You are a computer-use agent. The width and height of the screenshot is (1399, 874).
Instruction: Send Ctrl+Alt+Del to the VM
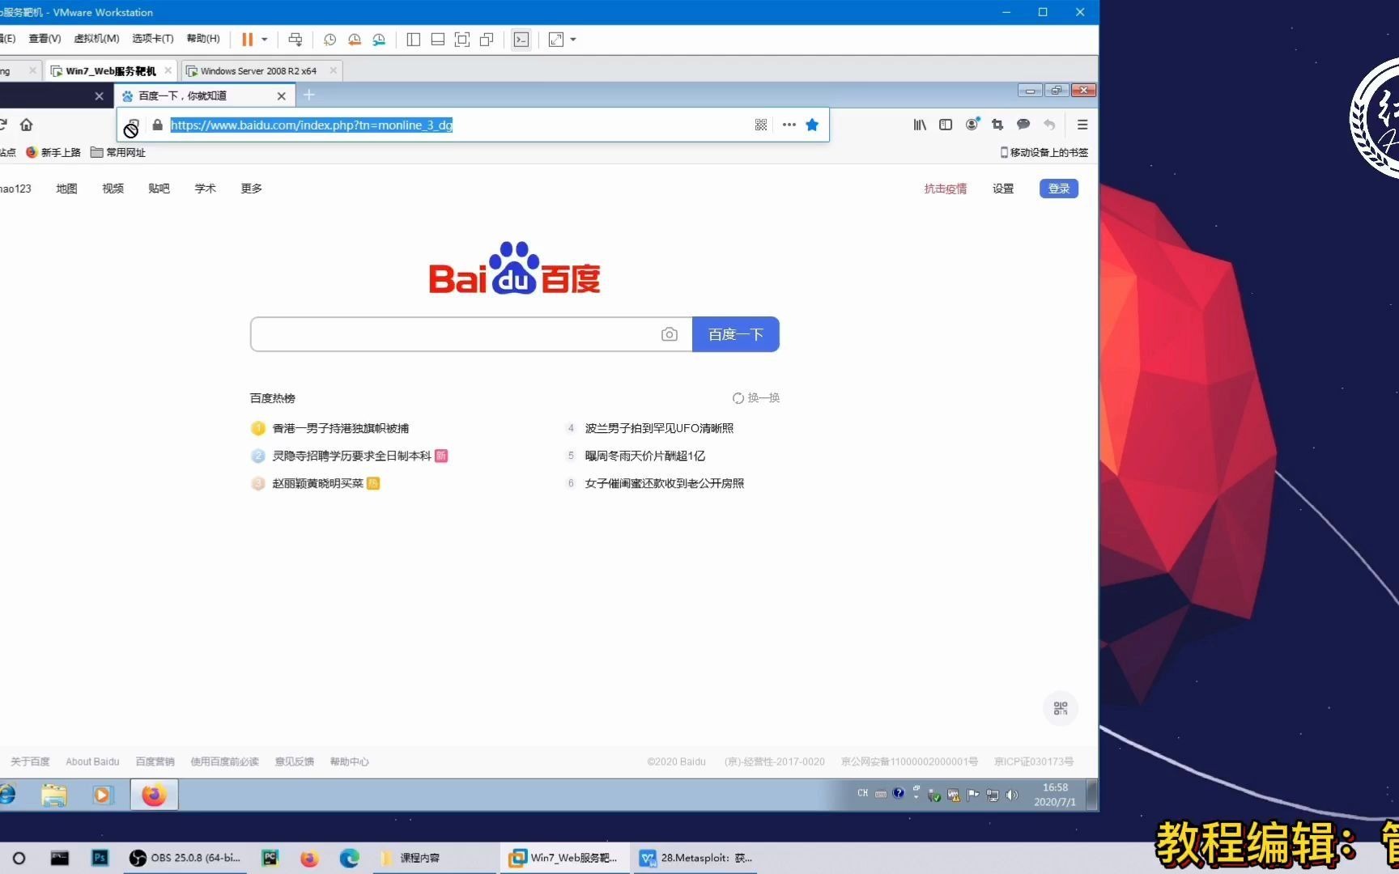point(296,39)
